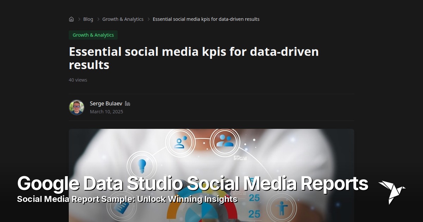Click the white origami bird logo

coord(392,192)
